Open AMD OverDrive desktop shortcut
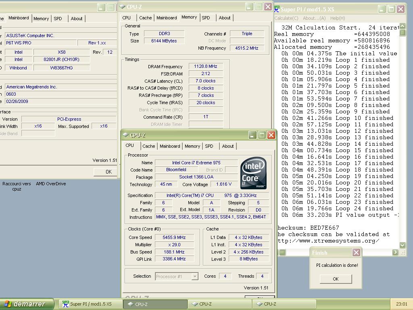The image size is (413, 310). 51,184
